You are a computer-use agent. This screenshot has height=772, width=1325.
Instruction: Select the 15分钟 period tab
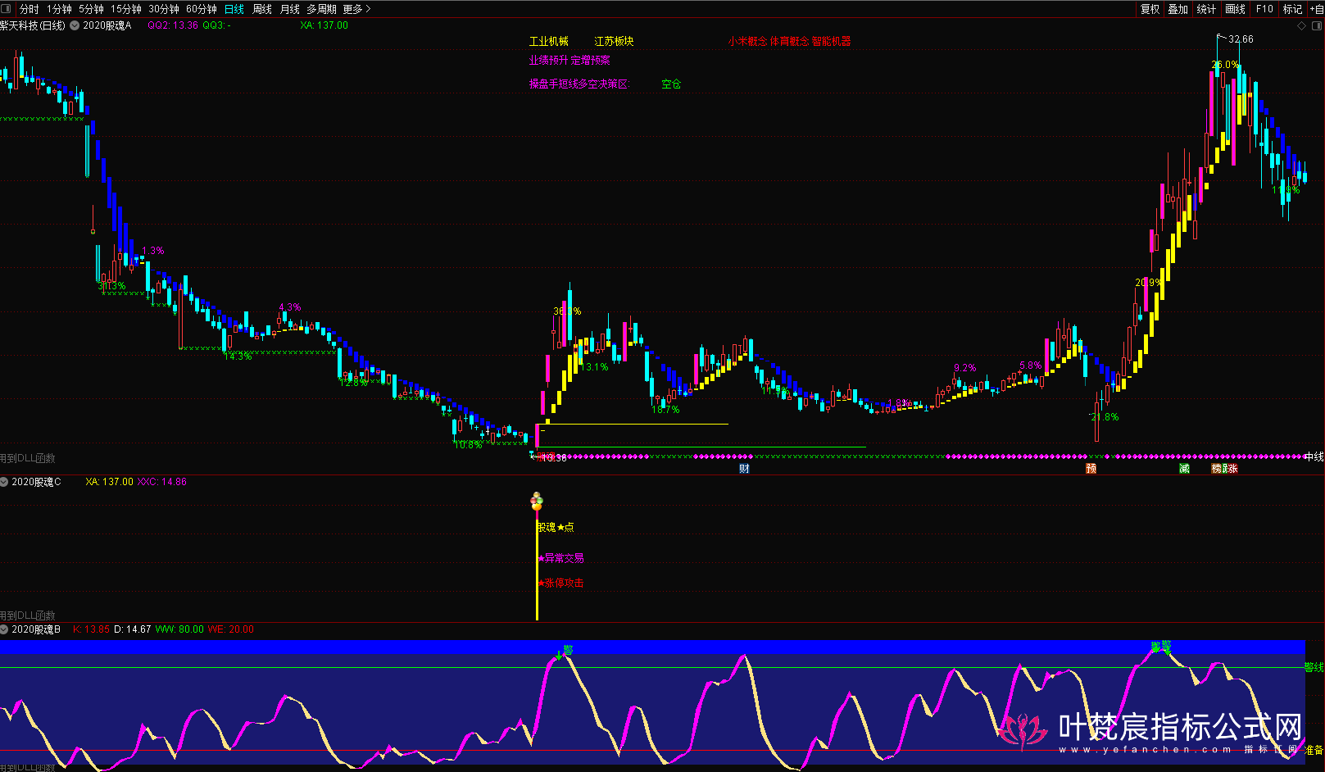[126, 9]
